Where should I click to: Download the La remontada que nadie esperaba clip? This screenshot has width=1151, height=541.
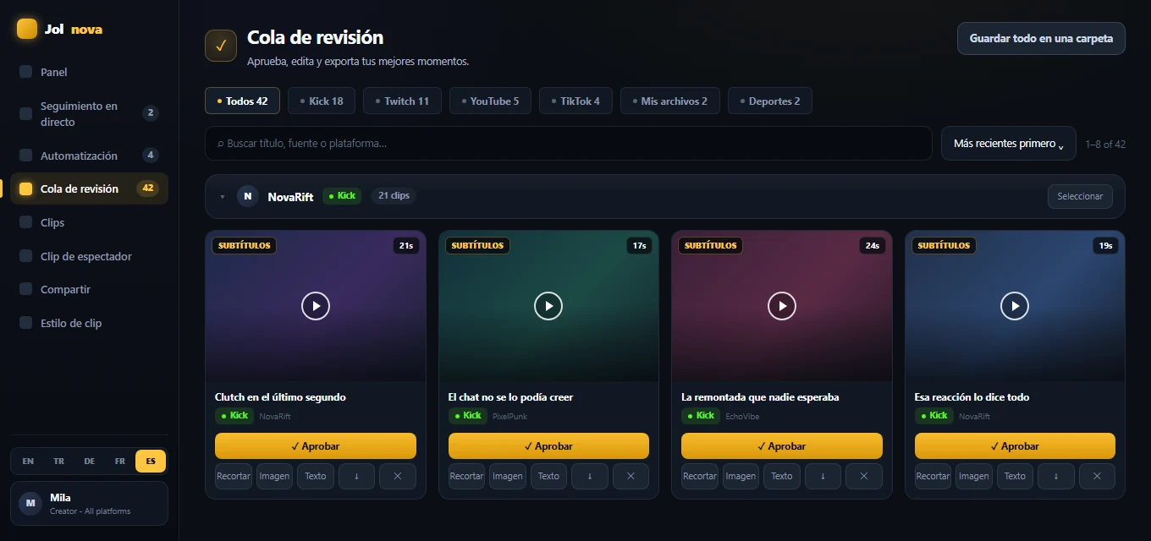[823, 476]
